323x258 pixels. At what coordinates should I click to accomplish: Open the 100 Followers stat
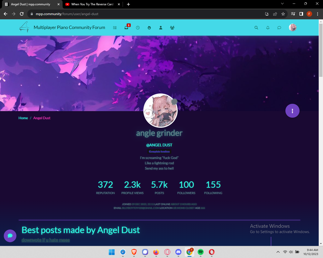click(x=186, y=187)
